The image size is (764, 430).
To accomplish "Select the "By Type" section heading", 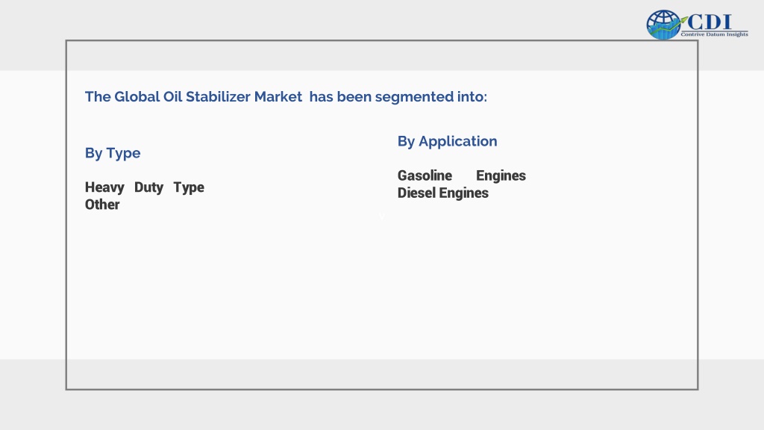I will coord(113,154).
